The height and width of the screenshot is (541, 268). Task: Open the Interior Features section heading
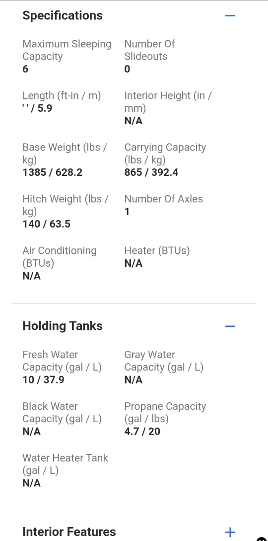tap(69, 532)
